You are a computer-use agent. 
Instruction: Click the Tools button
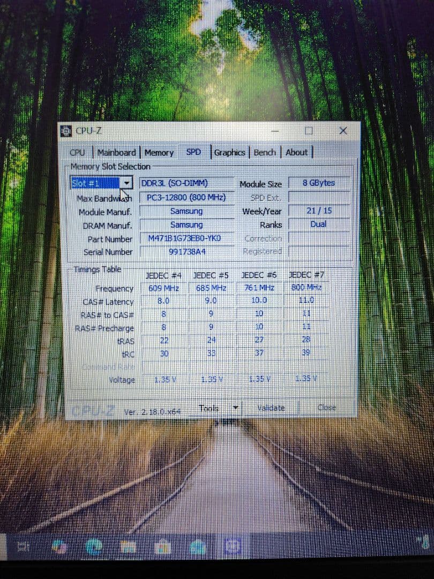click(x=209, y=408)
